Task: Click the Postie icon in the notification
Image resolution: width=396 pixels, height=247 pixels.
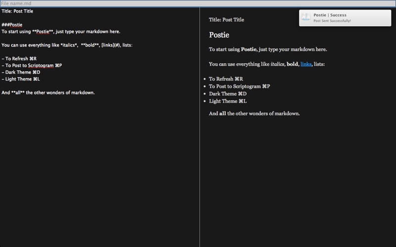Action: coord(306,18)
